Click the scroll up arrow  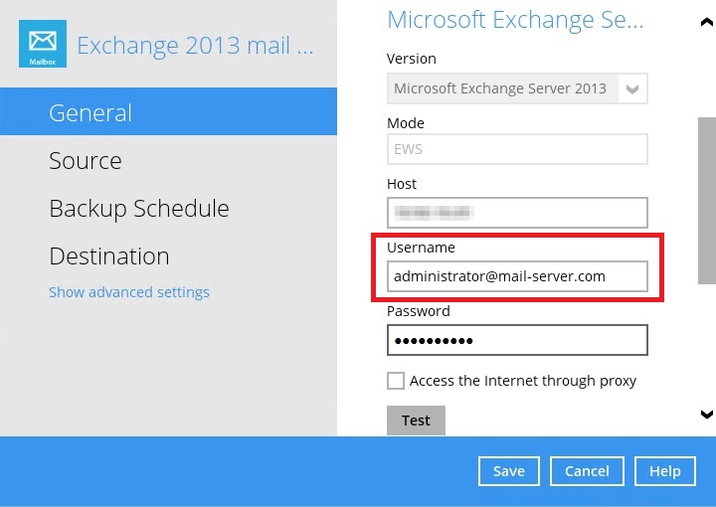pyautogui.click(x=707, y=22)
